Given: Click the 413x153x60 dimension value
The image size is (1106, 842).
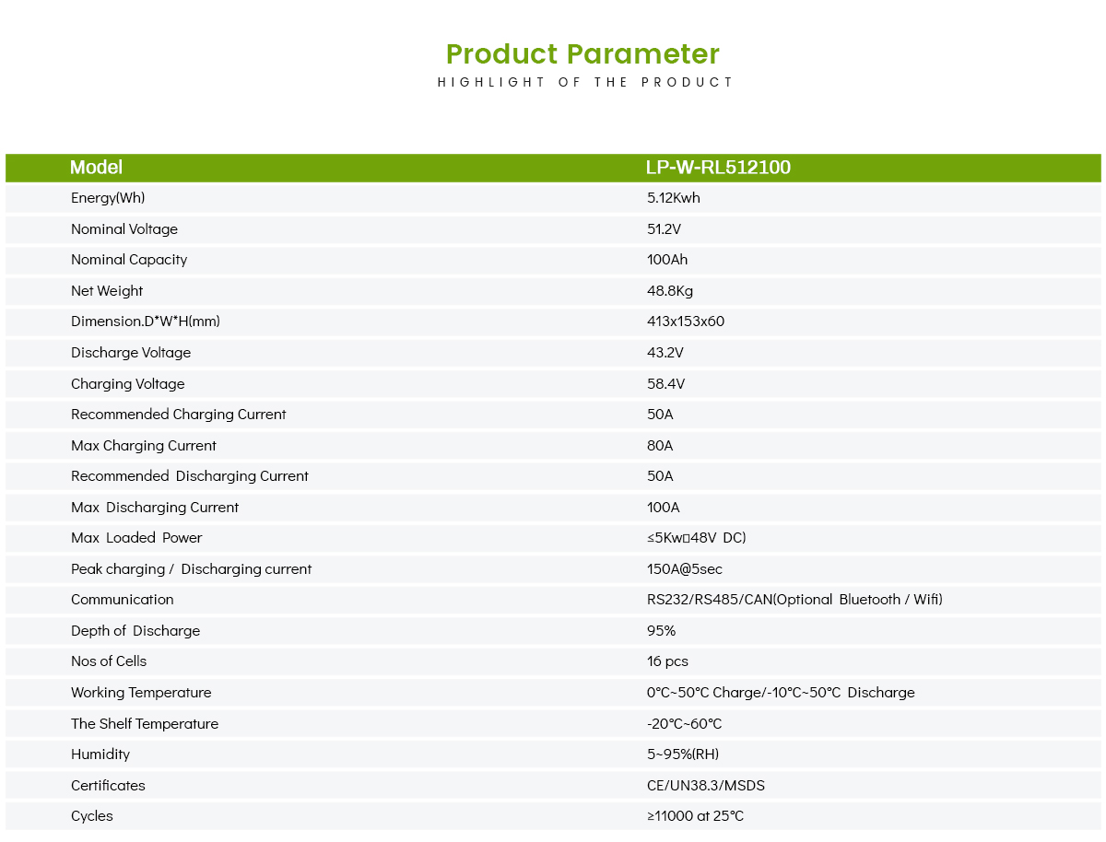Looking at the screenshot, I should (686, 322).
